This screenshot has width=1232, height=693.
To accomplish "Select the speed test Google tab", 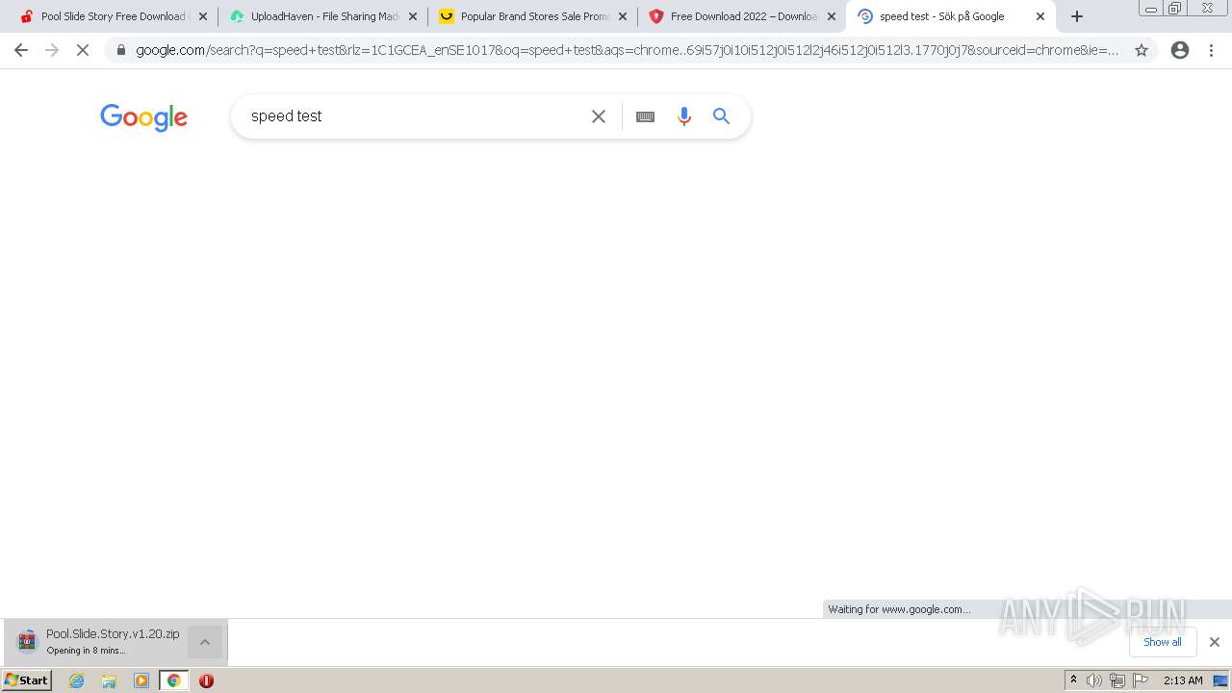I will 951,16.
